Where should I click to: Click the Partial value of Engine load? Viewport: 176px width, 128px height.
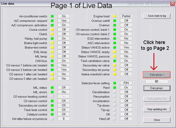(126, 16)
